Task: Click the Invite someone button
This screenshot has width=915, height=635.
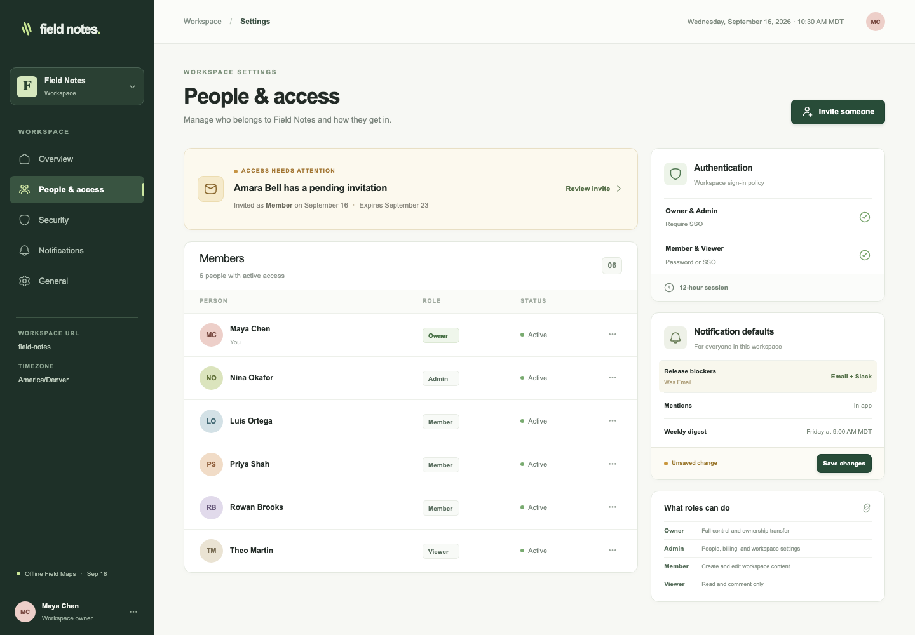Action: click(838, 112)
